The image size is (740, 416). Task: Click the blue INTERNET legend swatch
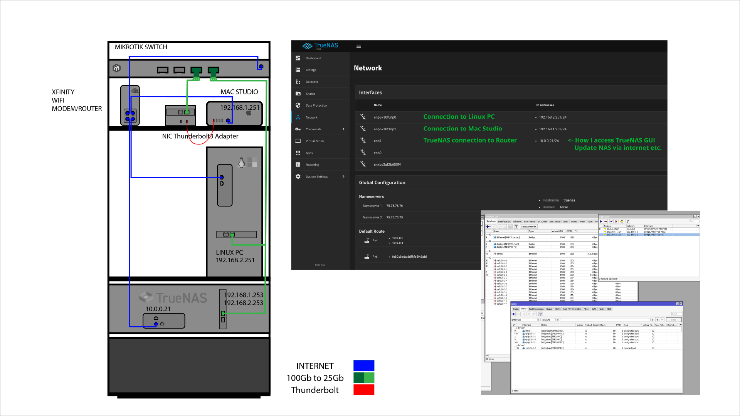[363, 366]
